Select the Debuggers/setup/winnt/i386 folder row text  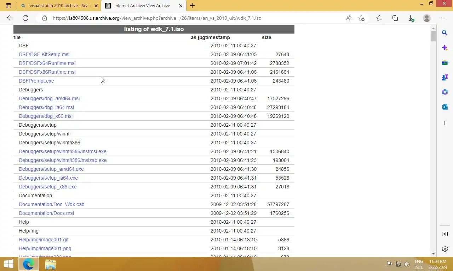coord(50,143)
